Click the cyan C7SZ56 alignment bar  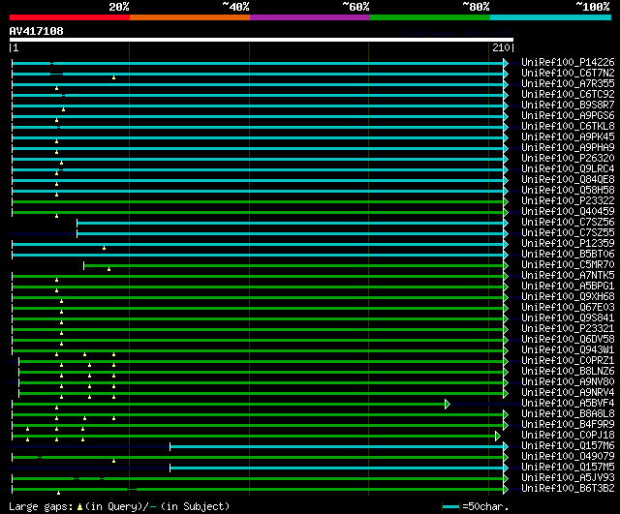click(x=291, y=224)
